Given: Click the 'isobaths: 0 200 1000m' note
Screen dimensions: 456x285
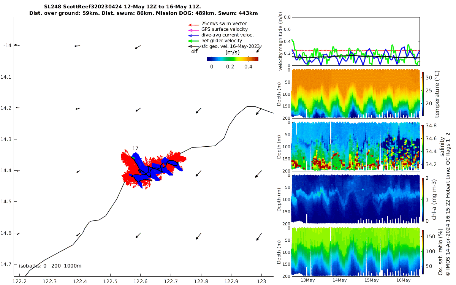Looking at the screenshot, I should pyautogui.click(x=50, y=266).
